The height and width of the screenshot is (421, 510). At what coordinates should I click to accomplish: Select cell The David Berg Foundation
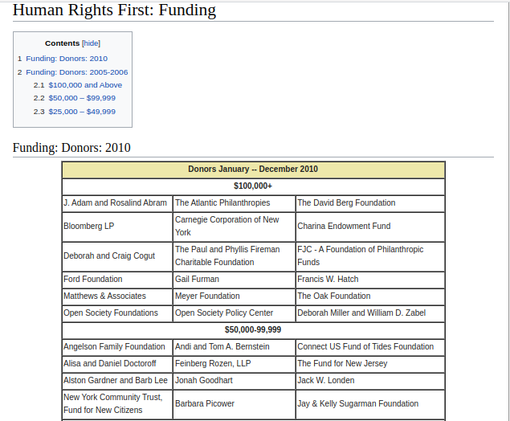[x=370, y=203]
